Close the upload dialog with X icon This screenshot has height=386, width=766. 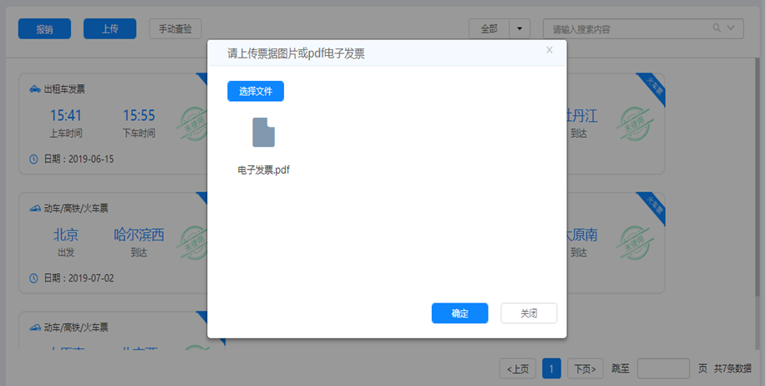(x=549, y=50)
